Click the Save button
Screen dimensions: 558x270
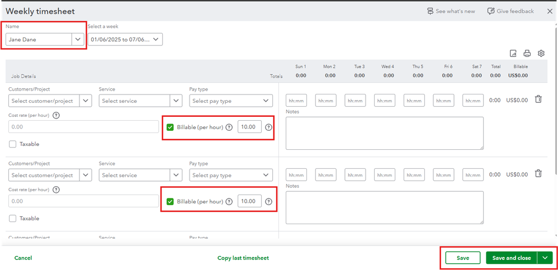click(x=462, y=258)
